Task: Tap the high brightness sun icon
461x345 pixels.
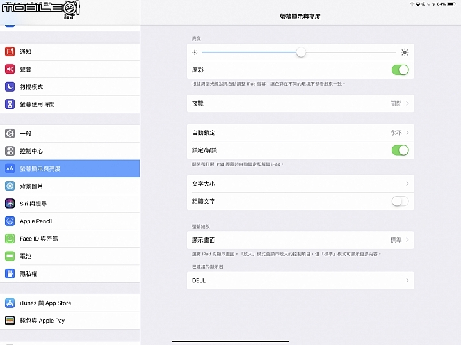Action: click(x=405, y=52)
